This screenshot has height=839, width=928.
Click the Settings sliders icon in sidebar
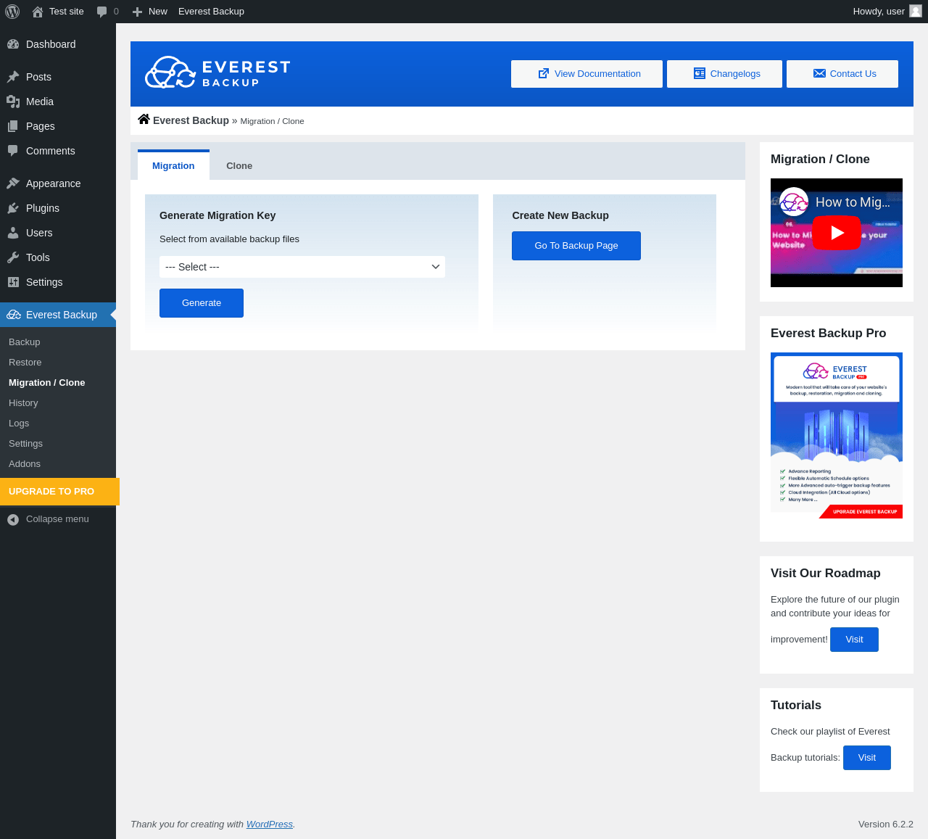tap(13, 282)
